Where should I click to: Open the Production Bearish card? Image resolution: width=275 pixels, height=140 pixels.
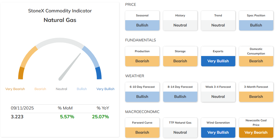click(x=142, y=56)
